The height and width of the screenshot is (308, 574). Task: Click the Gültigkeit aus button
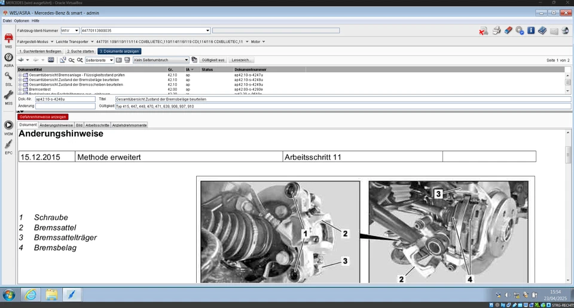(213, 60)
